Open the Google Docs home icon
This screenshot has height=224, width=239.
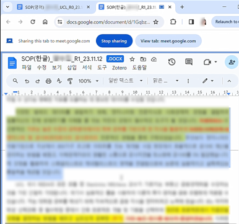12,63
